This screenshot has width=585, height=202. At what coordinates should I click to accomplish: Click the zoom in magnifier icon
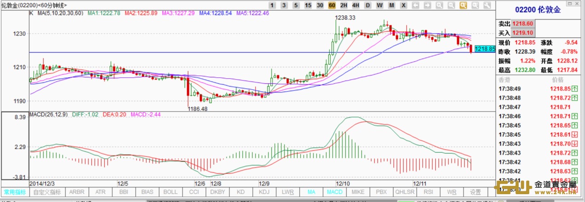[x=439, y=6]
